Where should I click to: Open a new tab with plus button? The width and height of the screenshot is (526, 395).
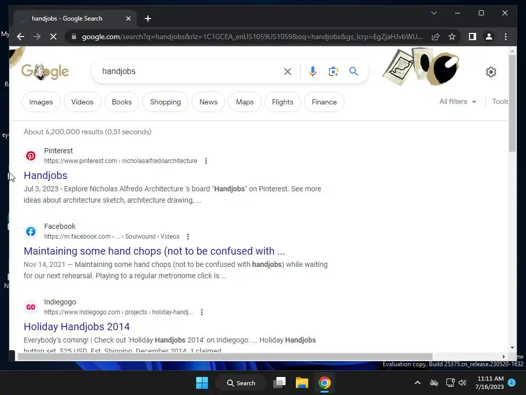coord(148,19)
